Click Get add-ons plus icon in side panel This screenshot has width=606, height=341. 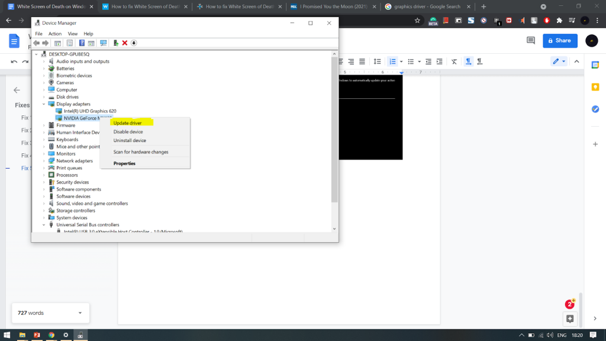coord(595,144)
